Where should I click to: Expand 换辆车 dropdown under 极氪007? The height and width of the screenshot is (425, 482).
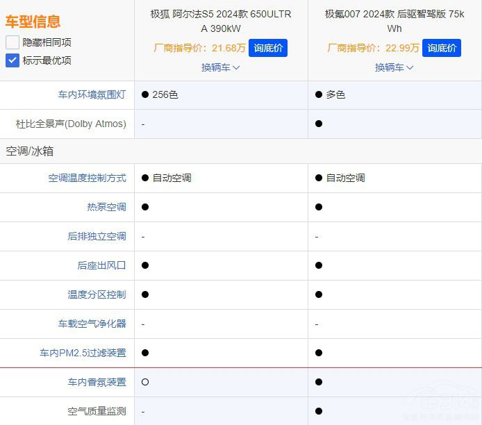click(394, 67)
